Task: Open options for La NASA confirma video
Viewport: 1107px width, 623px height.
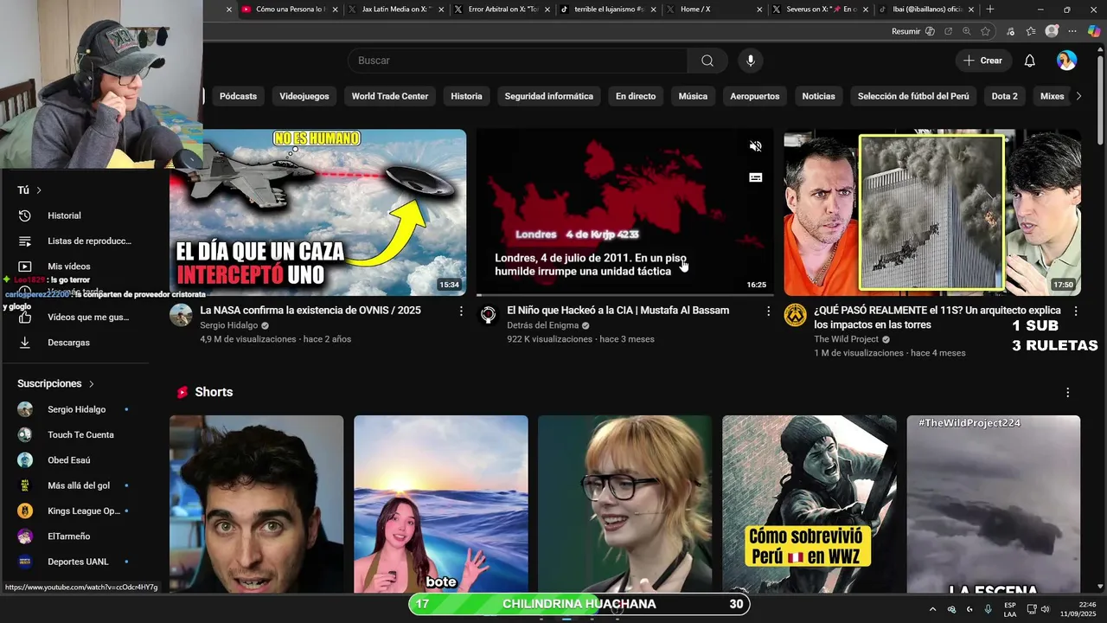Action: 461,311
